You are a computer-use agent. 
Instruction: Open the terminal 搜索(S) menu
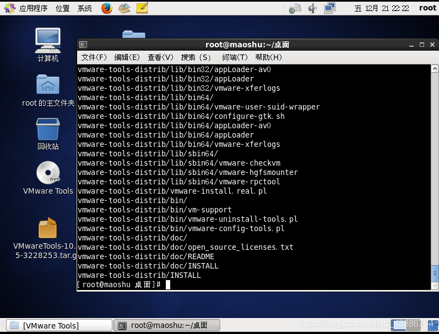[196, 57]
